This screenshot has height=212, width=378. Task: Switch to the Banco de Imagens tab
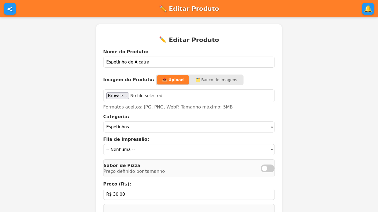216,80
